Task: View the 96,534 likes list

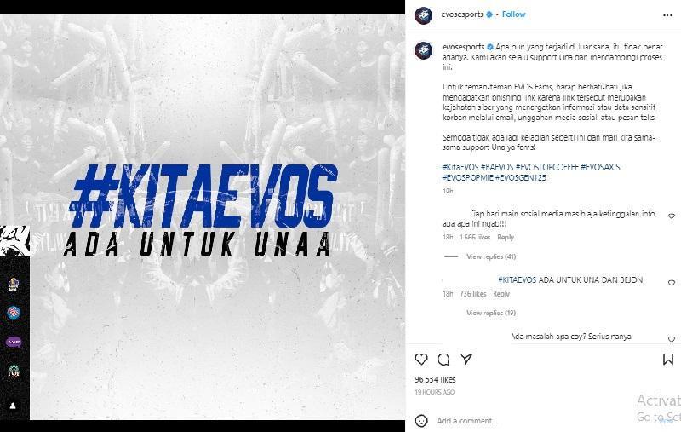Action: pyautogui.click(x=435, y=379)
